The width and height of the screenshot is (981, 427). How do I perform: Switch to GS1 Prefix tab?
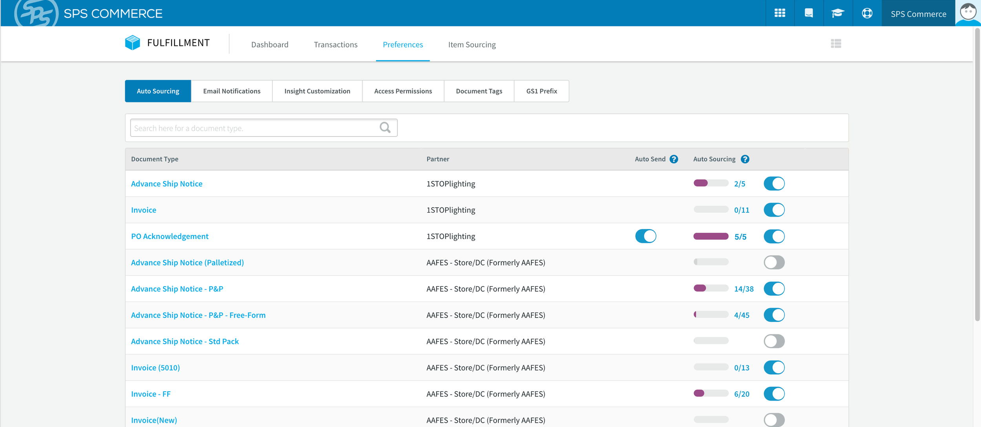pos(542,91)
